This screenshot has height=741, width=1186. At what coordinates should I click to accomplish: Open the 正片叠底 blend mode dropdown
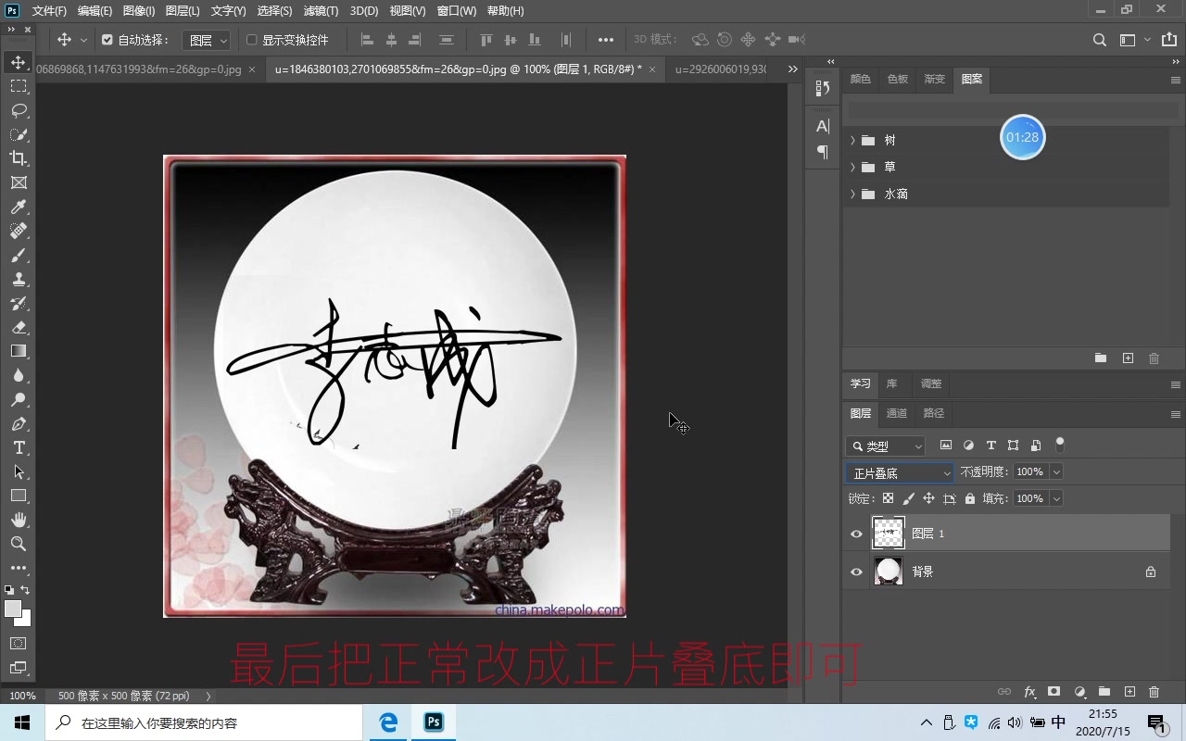(x=899, y=473)
